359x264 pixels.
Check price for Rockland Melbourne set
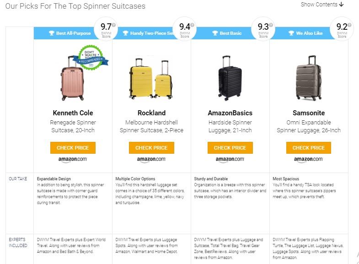[x=151, y=148]
